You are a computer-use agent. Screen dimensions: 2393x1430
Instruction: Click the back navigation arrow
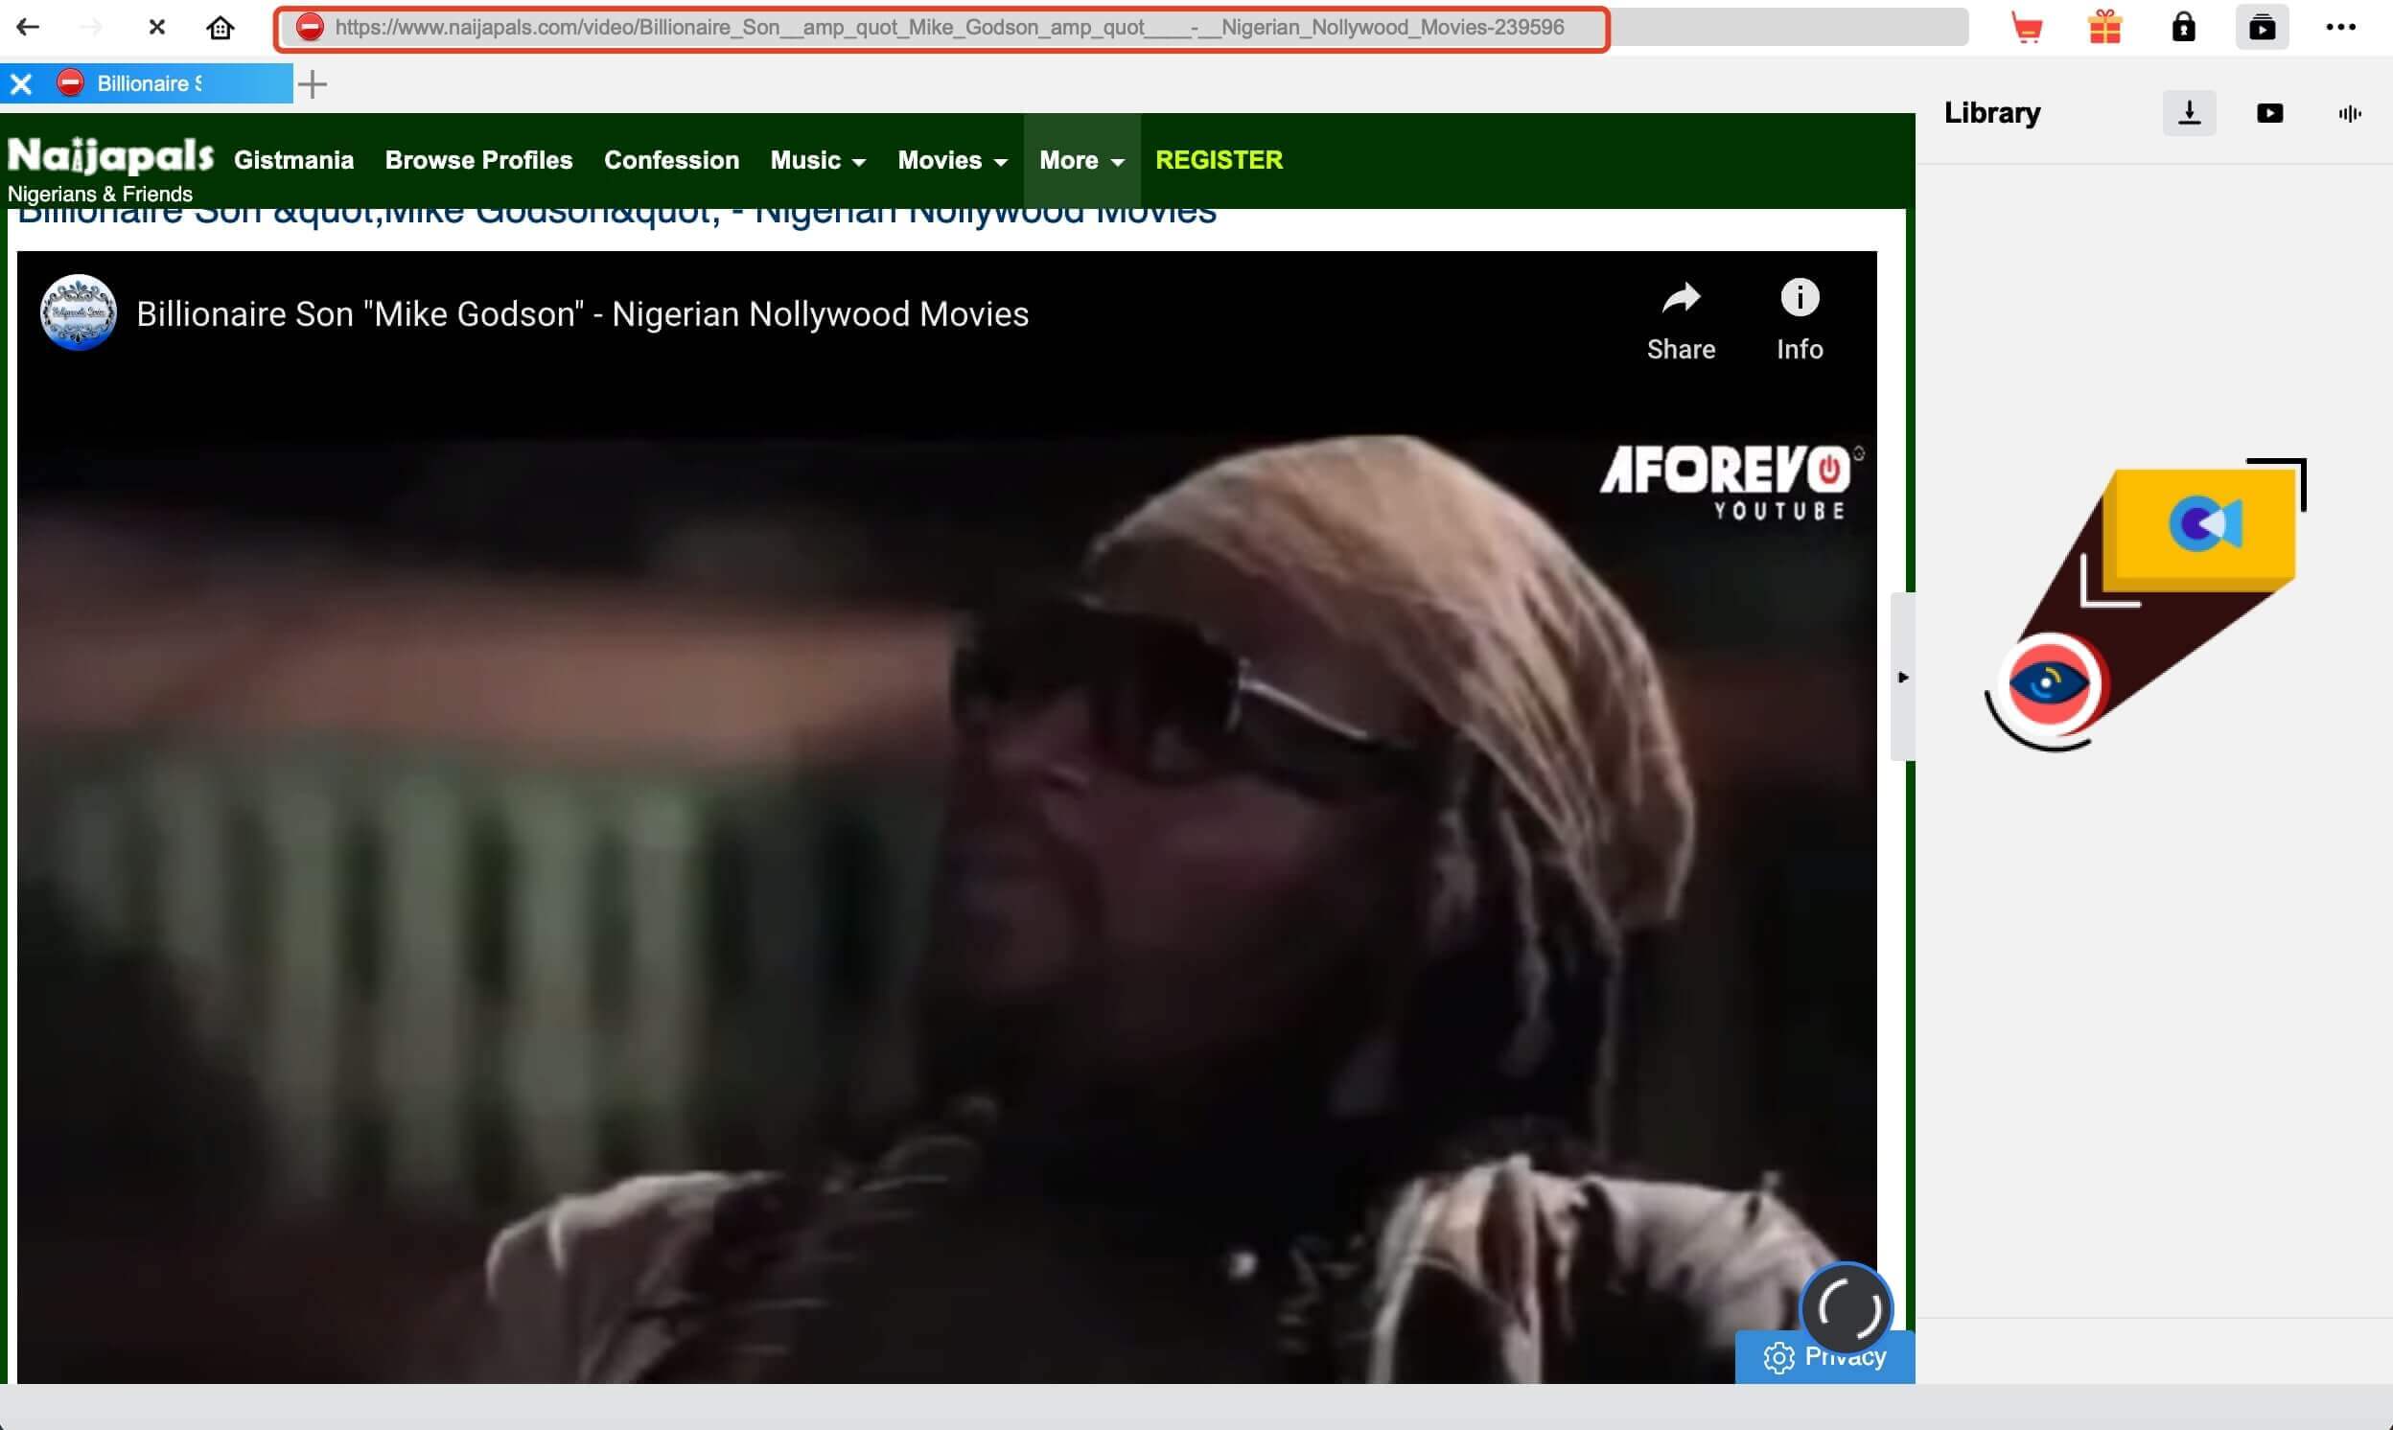tap(28, 27)
